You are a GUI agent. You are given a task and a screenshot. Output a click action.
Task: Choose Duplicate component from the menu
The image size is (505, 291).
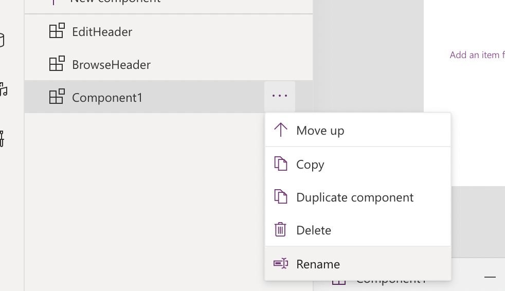point(355,197)
